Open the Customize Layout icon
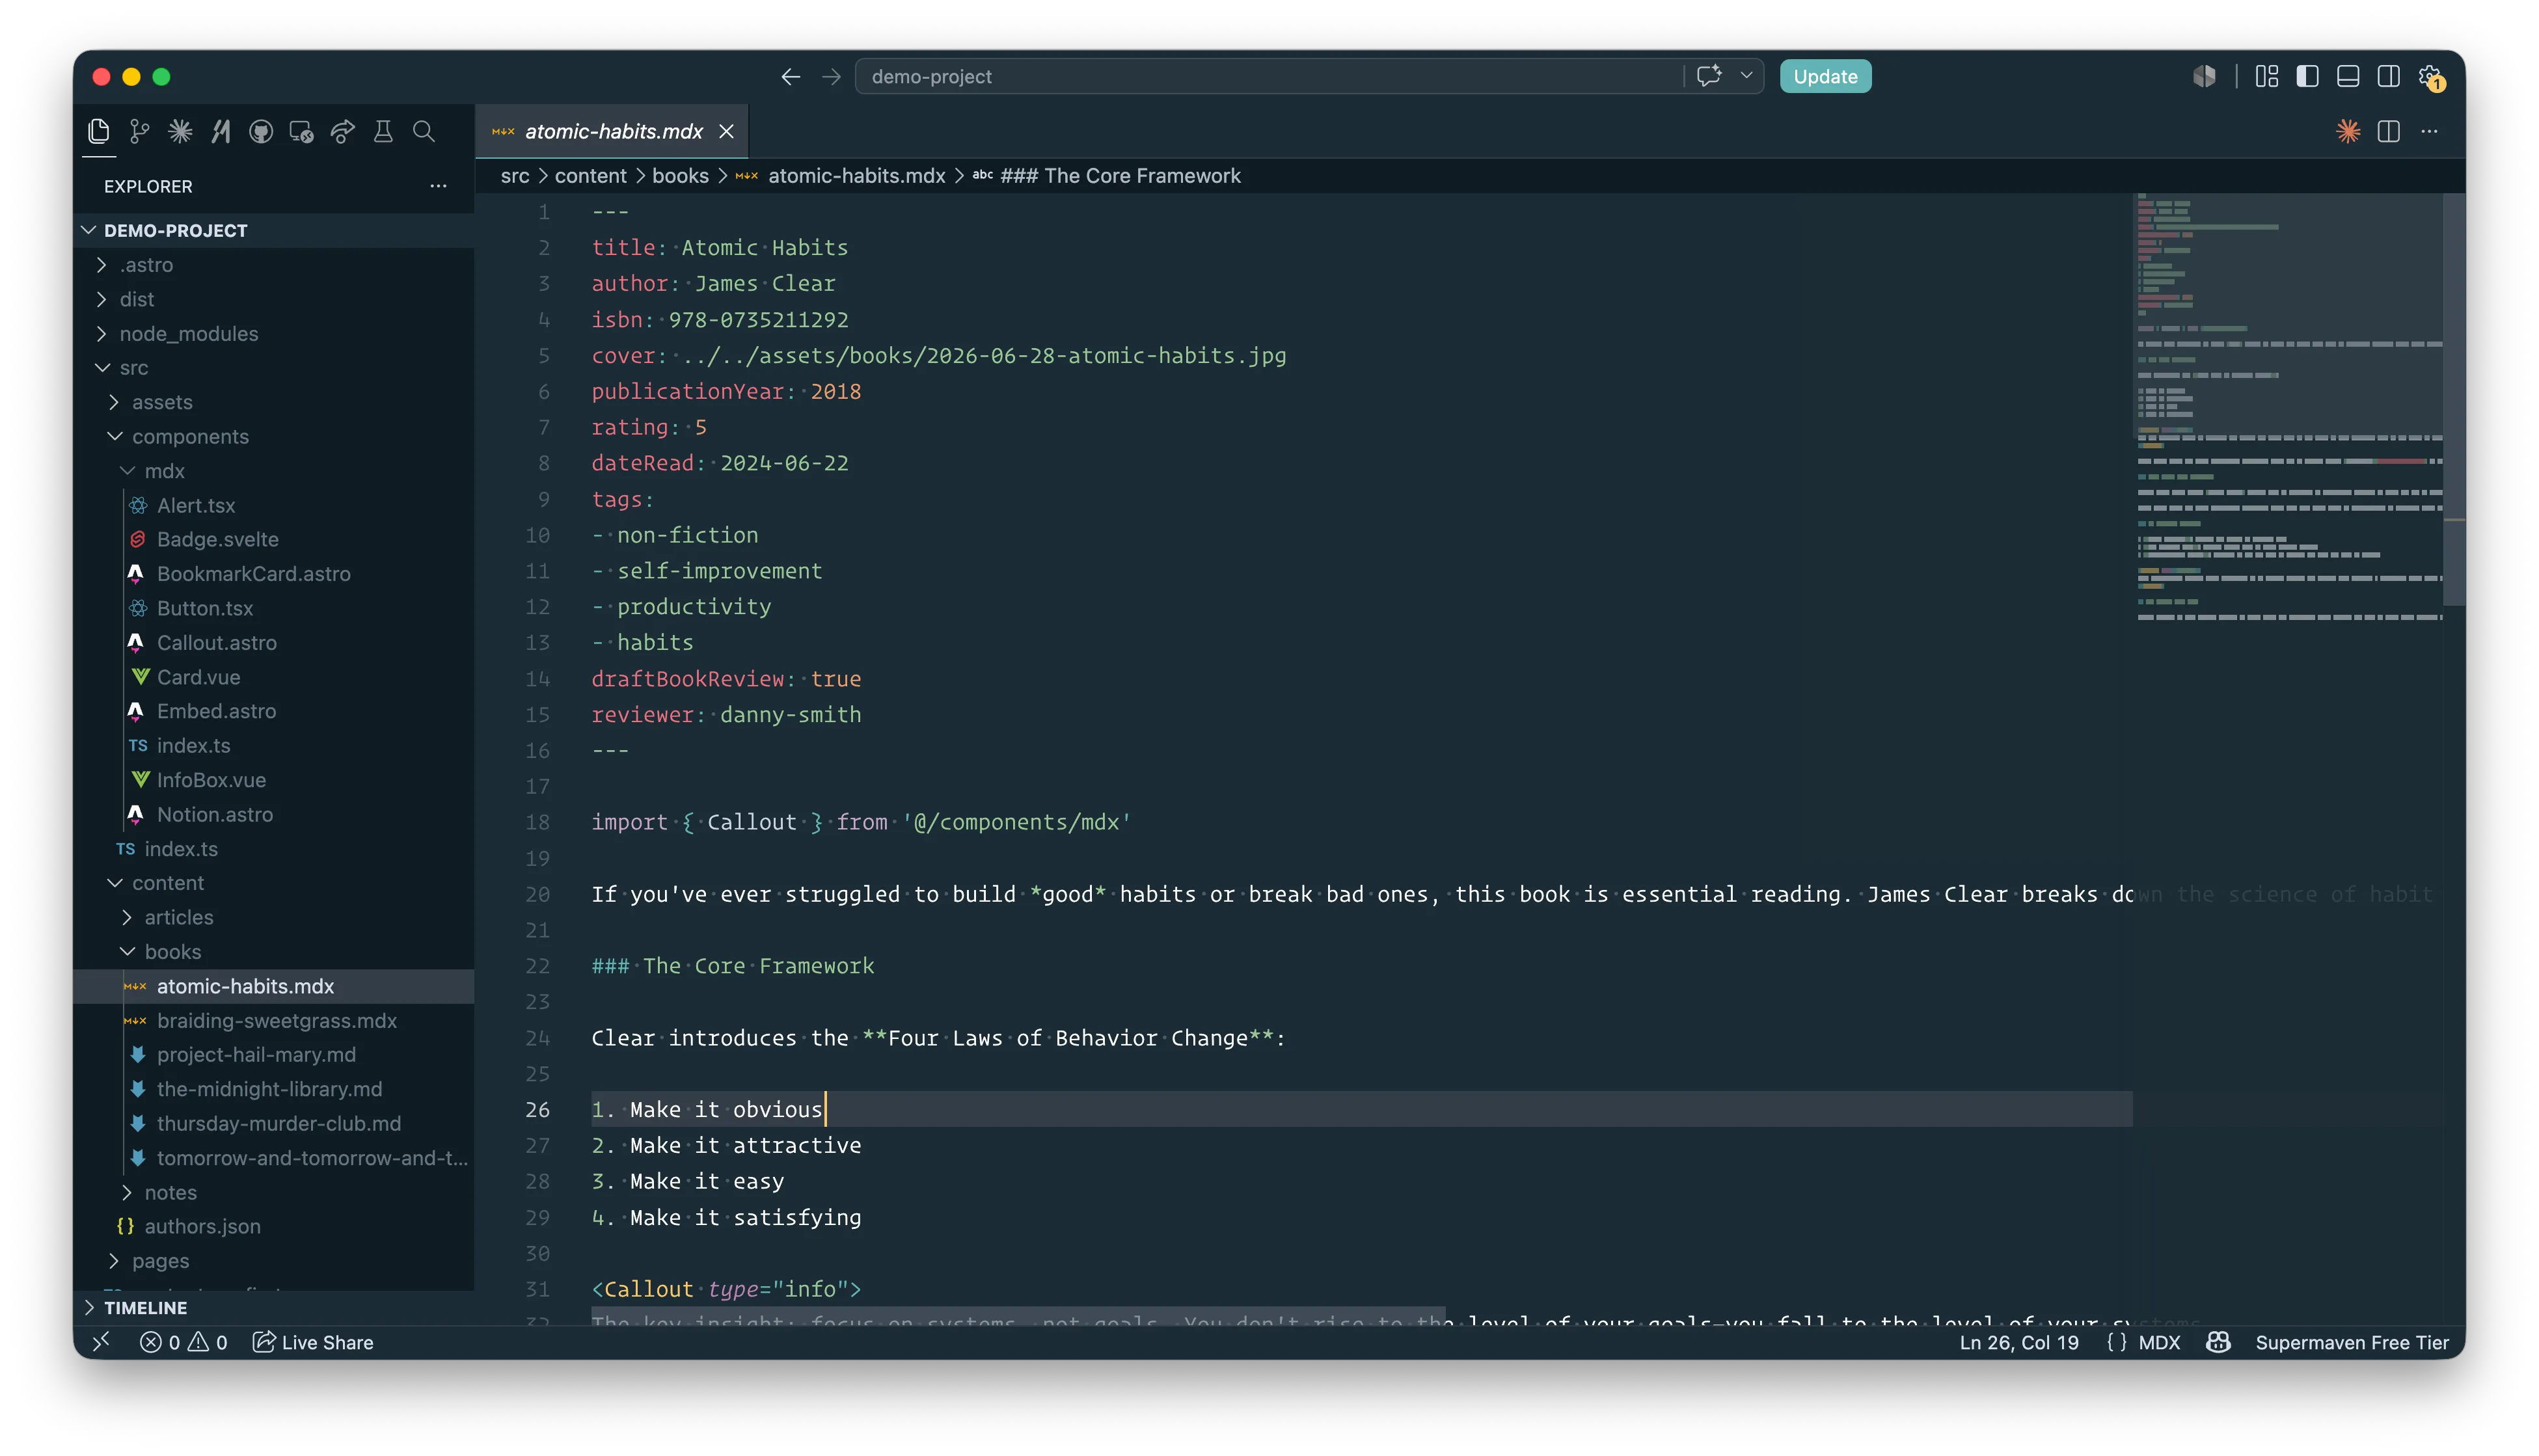Image resolution: width=2539 pixels, height=1456 pixels. 2267,76
